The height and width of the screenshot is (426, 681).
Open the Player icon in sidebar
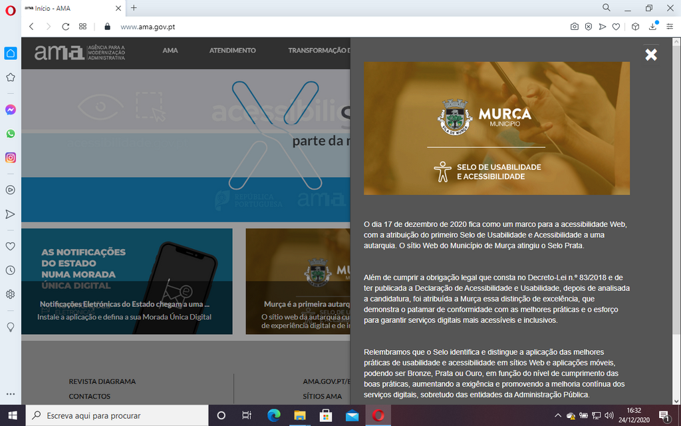pyautogui.click(x=11, y=190)
